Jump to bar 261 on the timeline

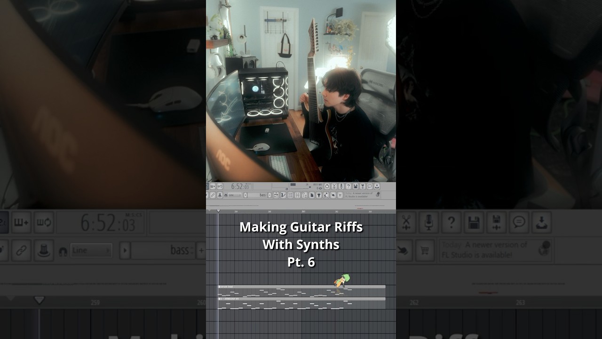click(303, 211)
